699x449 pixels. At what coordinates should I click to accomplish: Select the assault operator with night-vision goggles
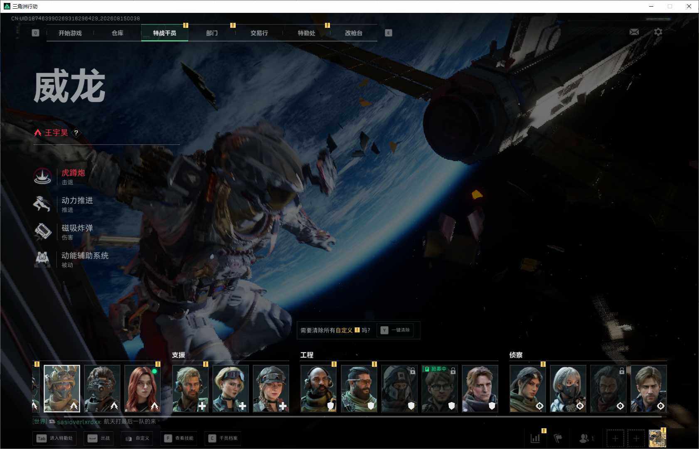coord(102,388)
